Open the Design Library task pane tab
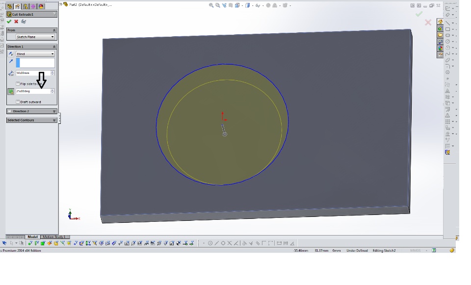The image size is (471, 285). [440, 28]
